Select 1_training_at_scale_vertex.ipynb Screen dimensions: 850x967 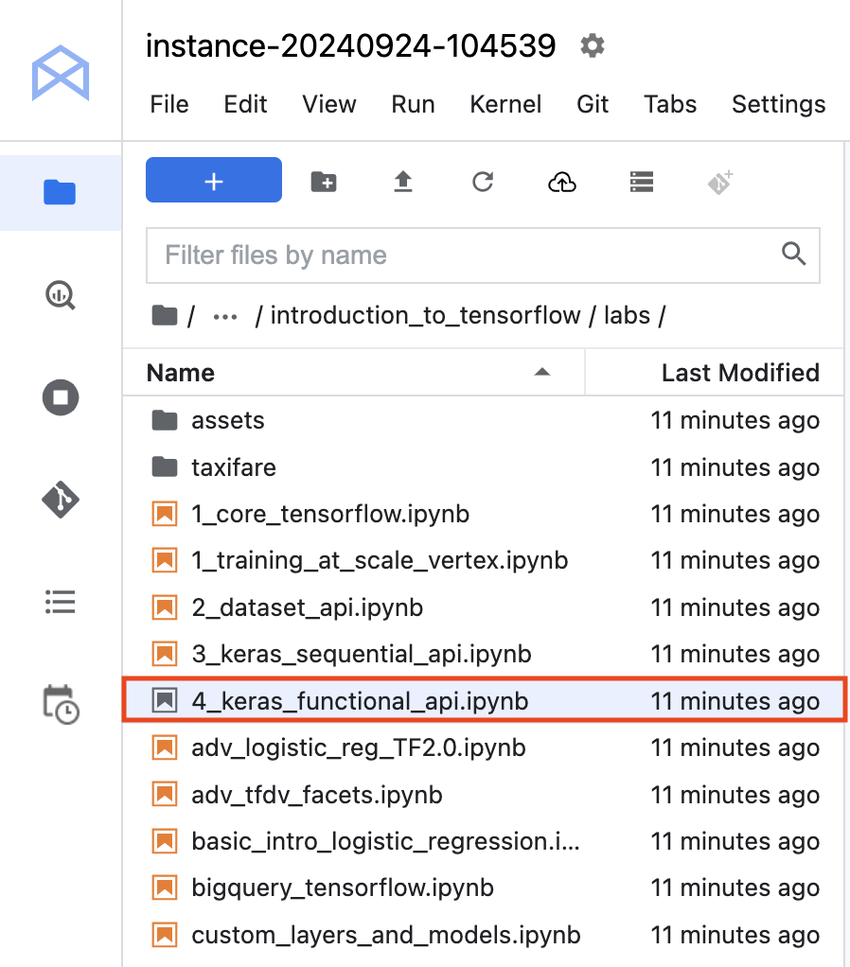pos(484,560)
